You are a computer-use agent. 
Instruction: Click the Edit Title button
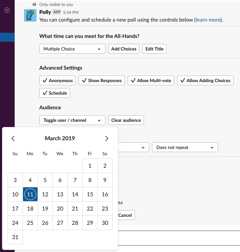coord(154,49)
